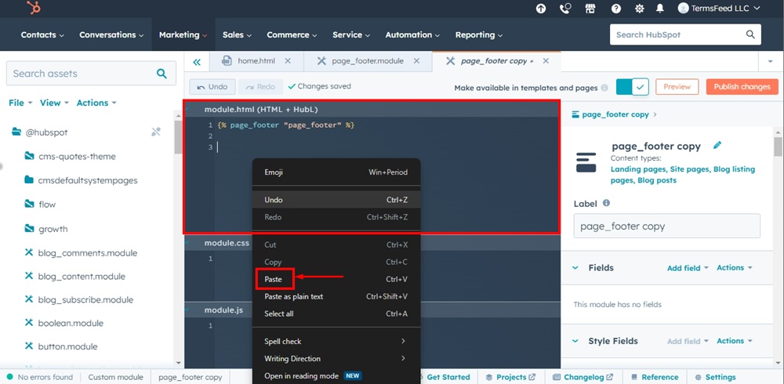Open Emoji from the context menu
Viewport: 784px width, 384px height.
(x=336, y=172)
